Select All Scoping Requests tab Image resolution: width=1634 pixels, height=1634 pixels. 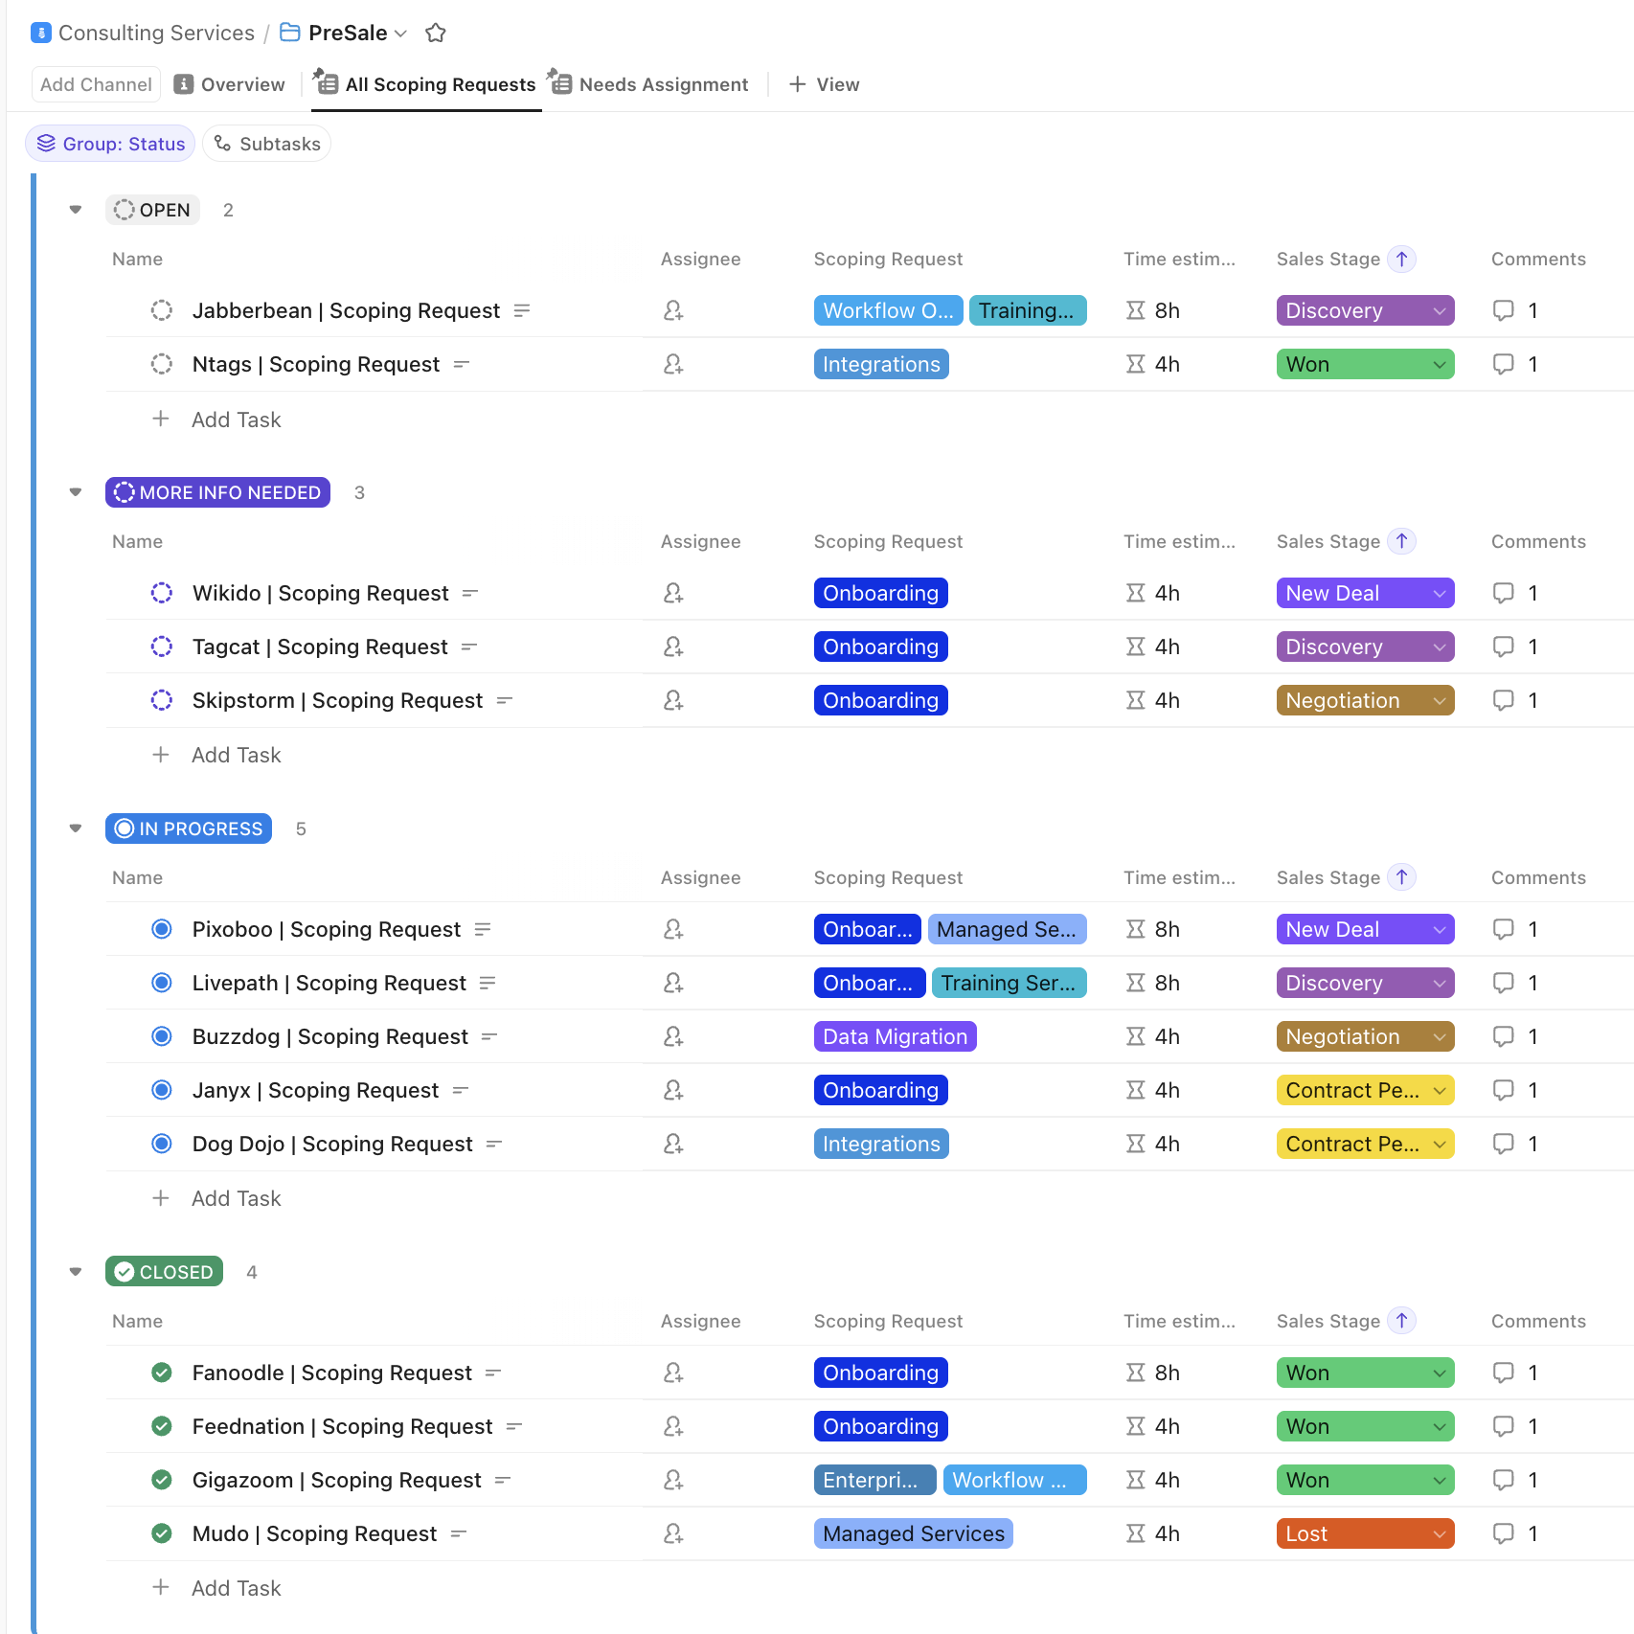coord(426,84)
